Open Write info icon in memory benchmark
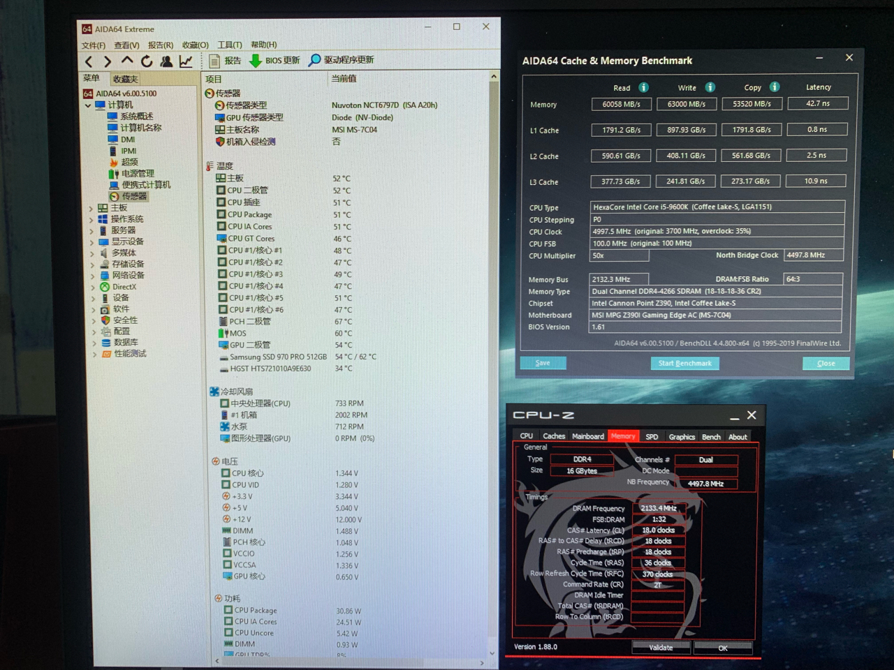The height and width of the screenshot is (670, 894). point(710,87)
